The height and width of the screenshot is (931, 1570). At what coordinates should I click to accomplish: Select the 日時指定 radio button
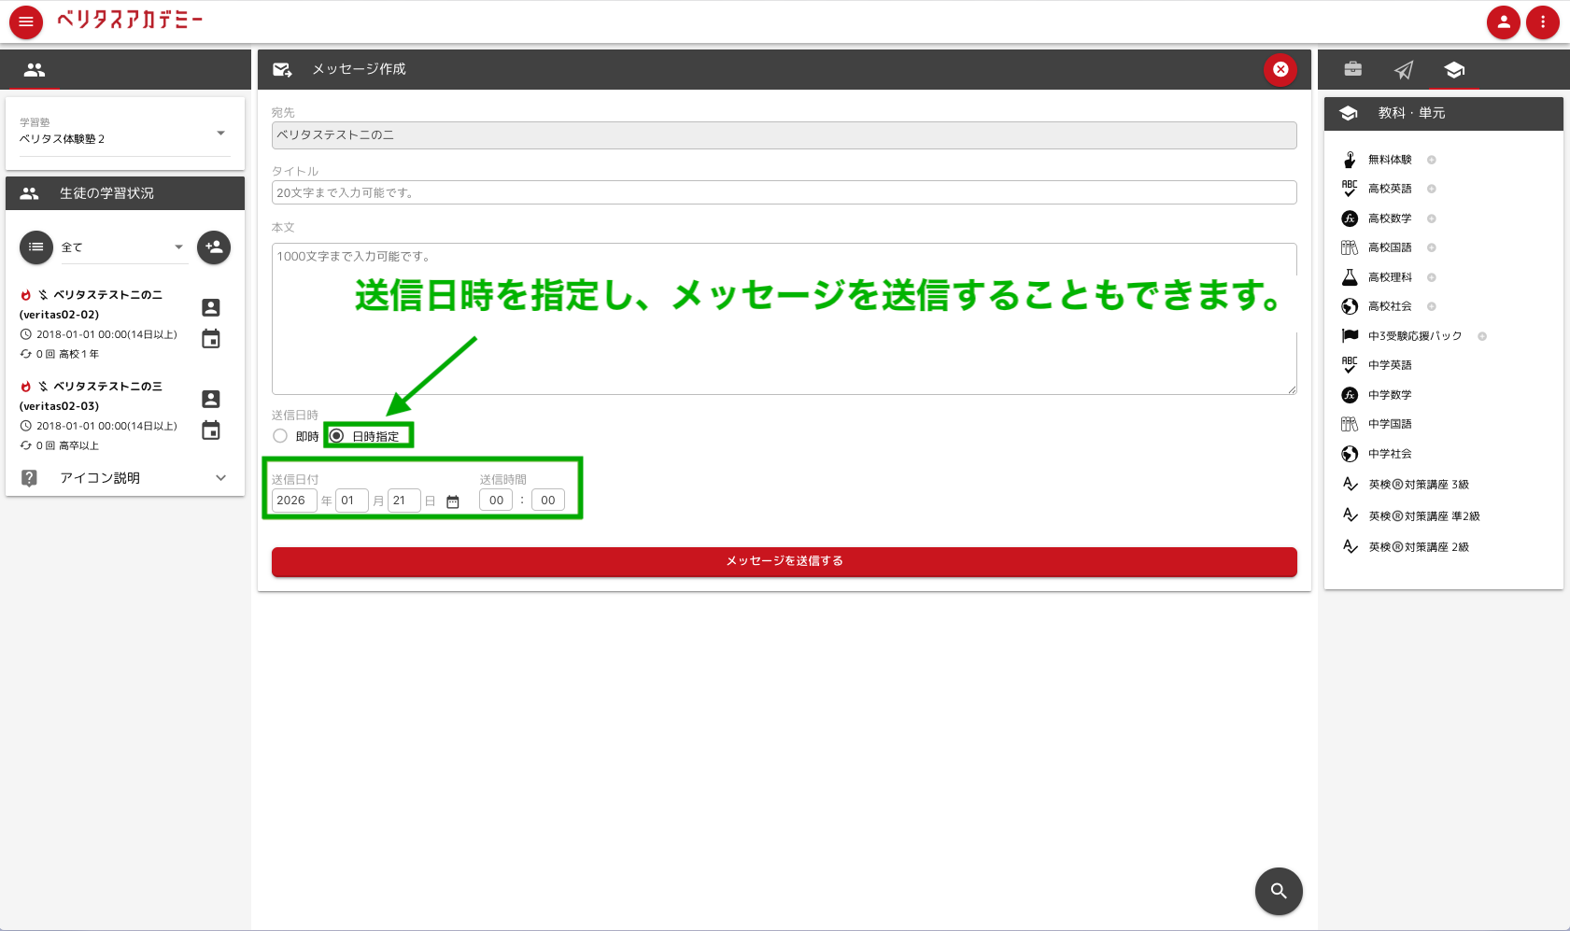337,435
